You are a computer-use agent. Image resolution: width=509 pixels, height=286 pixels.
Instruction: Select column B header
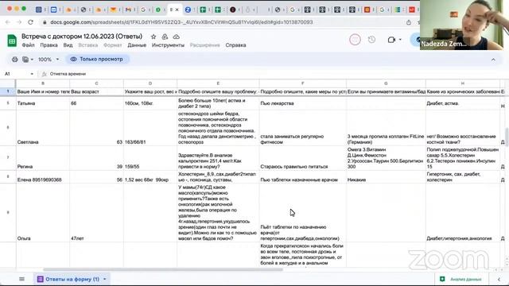tap(43, 83)
